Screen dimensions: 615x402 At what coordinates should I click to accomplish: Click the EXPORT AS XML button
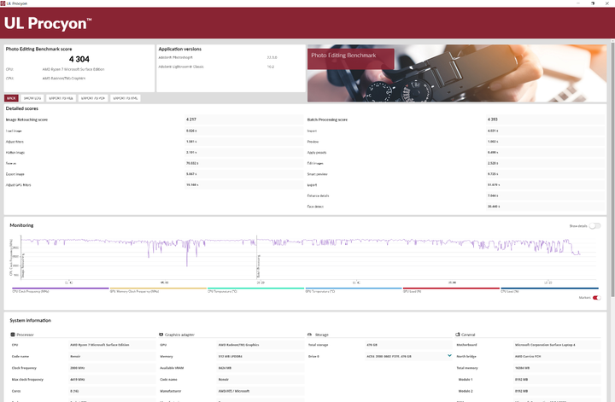[x=125, y=98]
